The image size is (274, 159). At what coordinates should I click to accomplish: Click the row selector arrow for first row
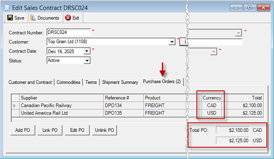tap(15, 106)
